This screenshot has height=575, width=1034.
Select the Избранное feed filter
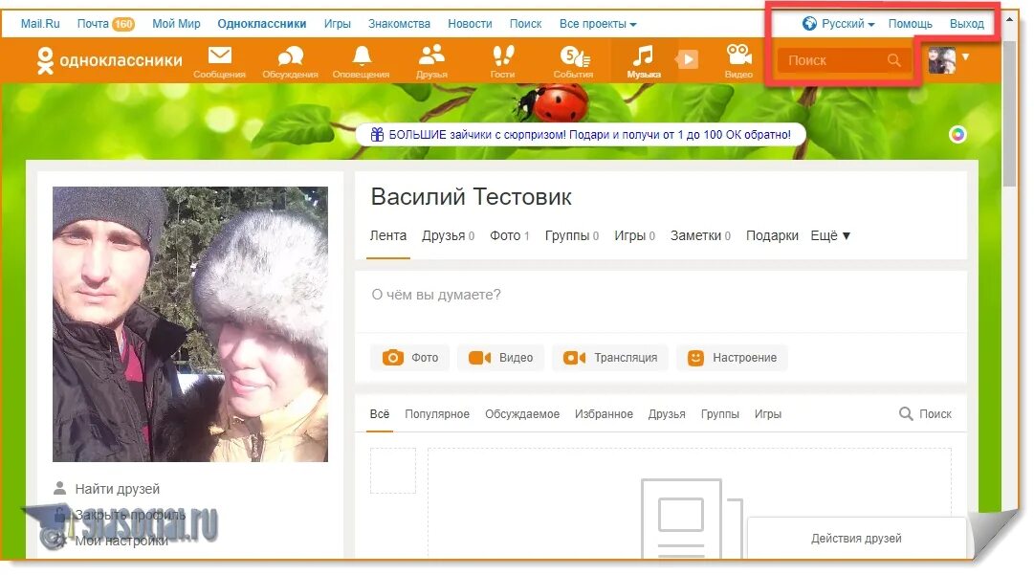pos(604,413)
